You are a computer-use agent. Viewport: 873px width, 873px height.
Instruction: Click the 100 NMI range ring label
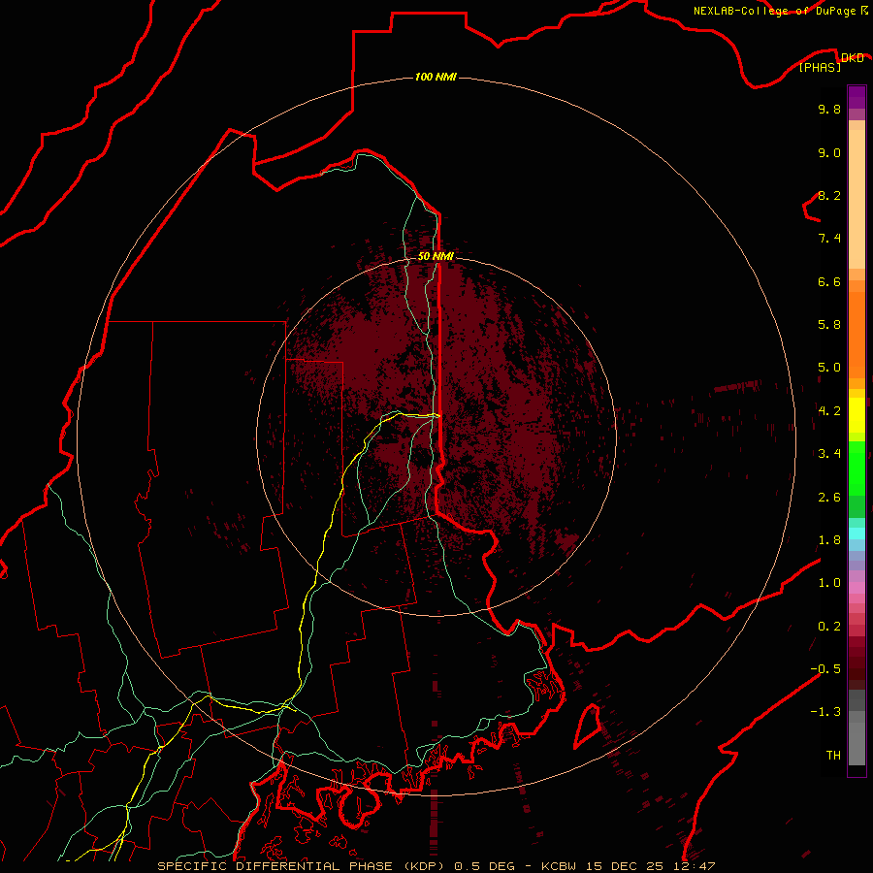point(436,77)
